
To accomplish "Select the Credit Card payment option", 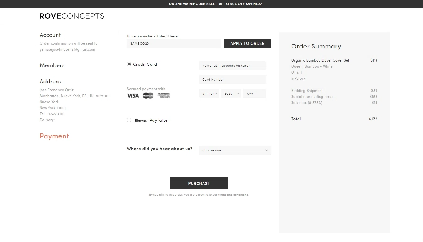I will click(129, 64).
